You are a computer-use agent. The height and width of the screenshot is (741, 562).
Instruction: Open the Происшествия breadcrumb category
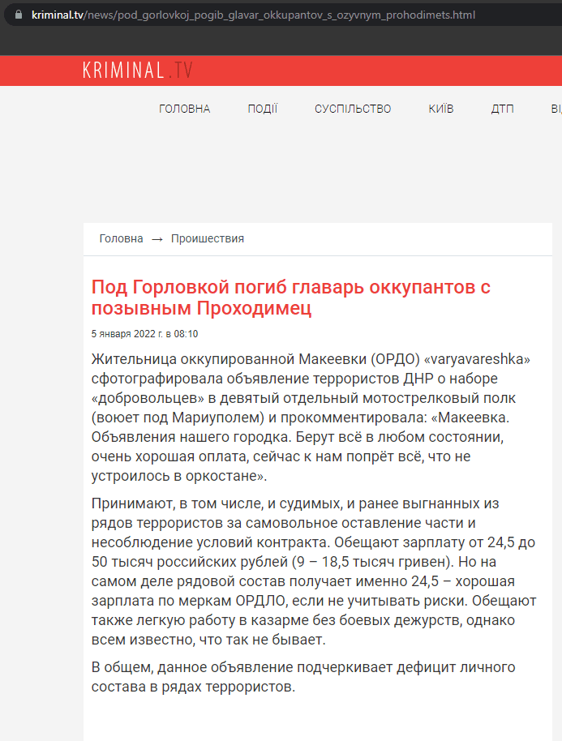click(x=207, y=238)
